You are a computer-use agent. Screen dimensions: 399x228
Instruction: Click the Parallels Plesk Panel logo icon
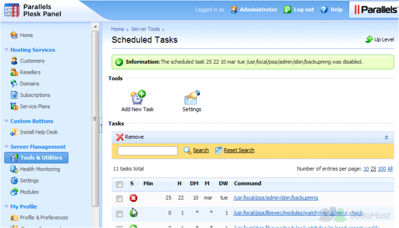click(x=11, y=10)
